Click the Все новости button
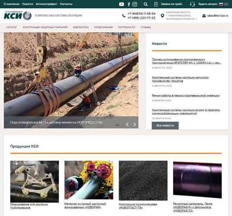232x216 pixels. point(165,125)
